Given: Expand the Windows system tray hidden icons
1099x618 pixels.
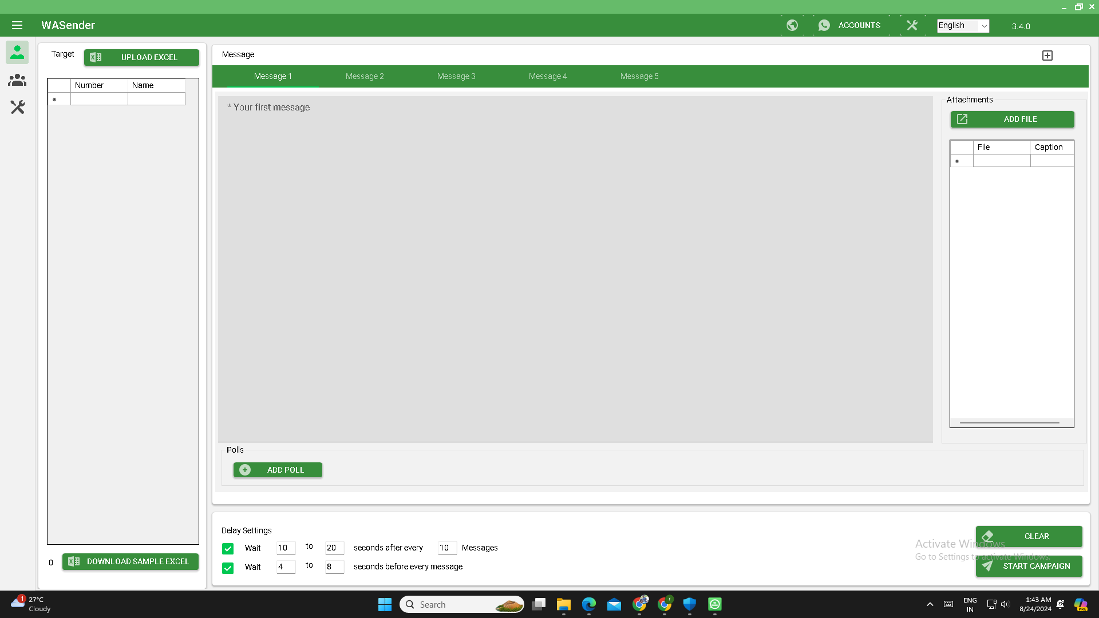Looking at the screenshot, I should pos(930,604).
